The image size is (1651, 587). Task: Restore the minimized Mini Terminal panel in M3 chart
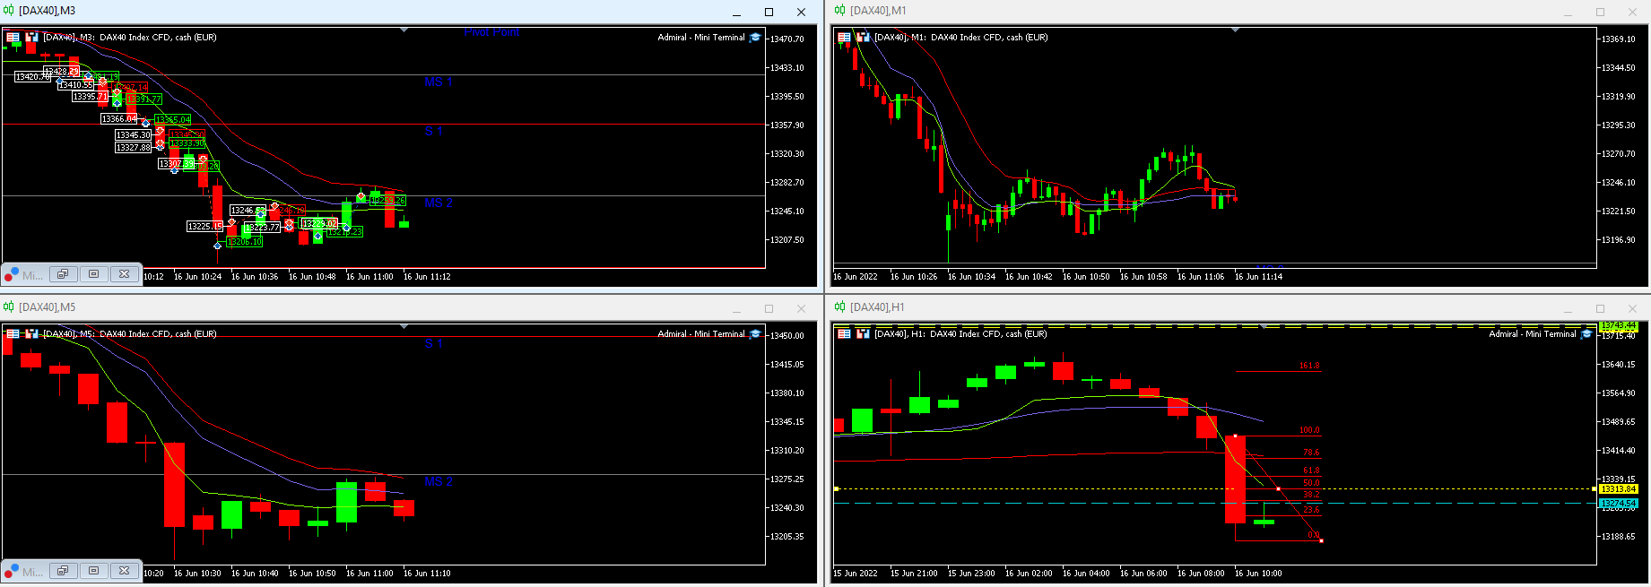(62, 274)
